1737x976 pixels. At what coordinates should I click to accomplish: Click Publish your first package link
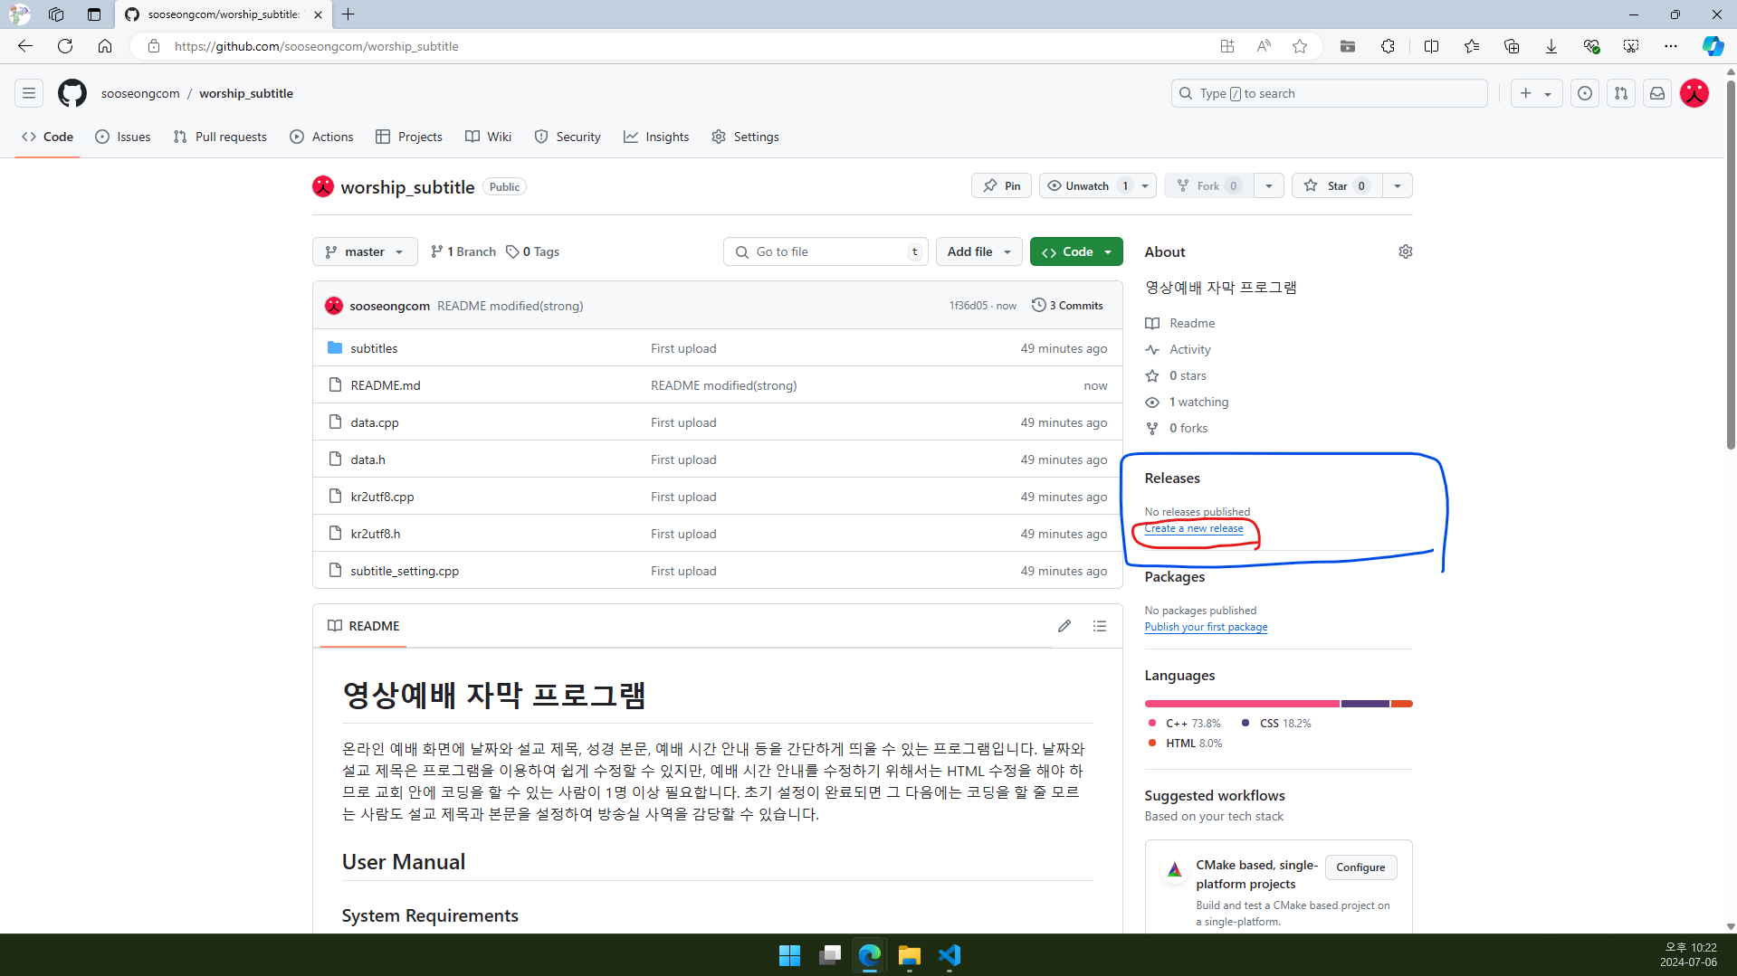point(1206,627)
